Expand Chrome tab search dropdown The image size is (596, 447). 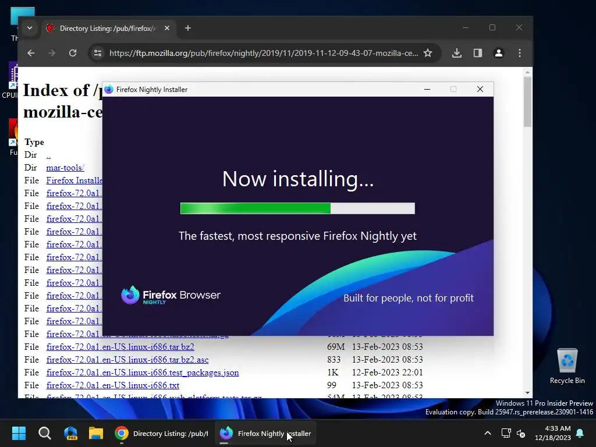[x=30, y=28]
